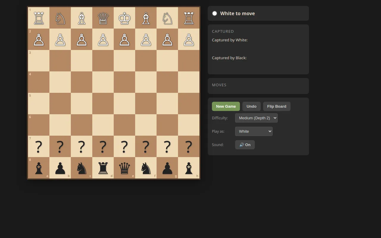This screenshot has width=381, height=238.
Task: Open the Difficulty dropdown
Action: click(x=256, y=118)
